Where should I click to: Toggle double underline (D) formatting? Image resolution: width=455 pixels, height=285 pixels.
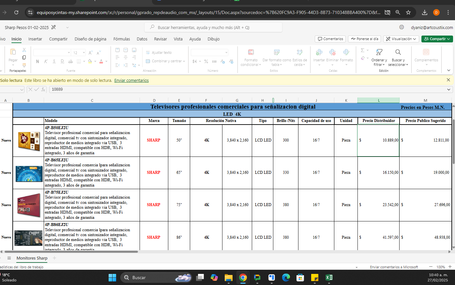[62, 61]
